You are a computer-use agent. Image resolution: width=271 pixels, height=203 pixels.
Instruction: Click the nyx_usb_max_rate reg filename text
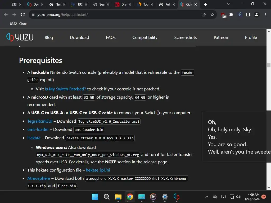(88, 155)
